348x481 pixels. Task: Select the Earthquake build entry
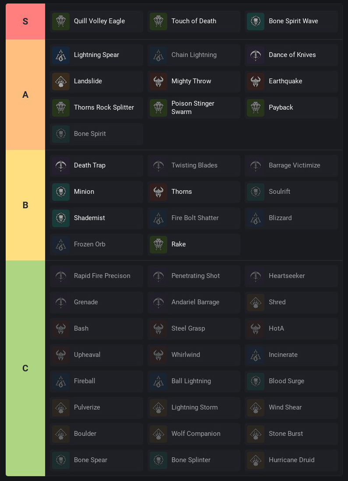click(292, 81)
